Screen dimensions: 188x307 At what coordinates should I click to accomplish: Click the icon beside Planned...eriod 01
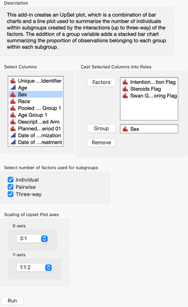[x=13, y=129]
